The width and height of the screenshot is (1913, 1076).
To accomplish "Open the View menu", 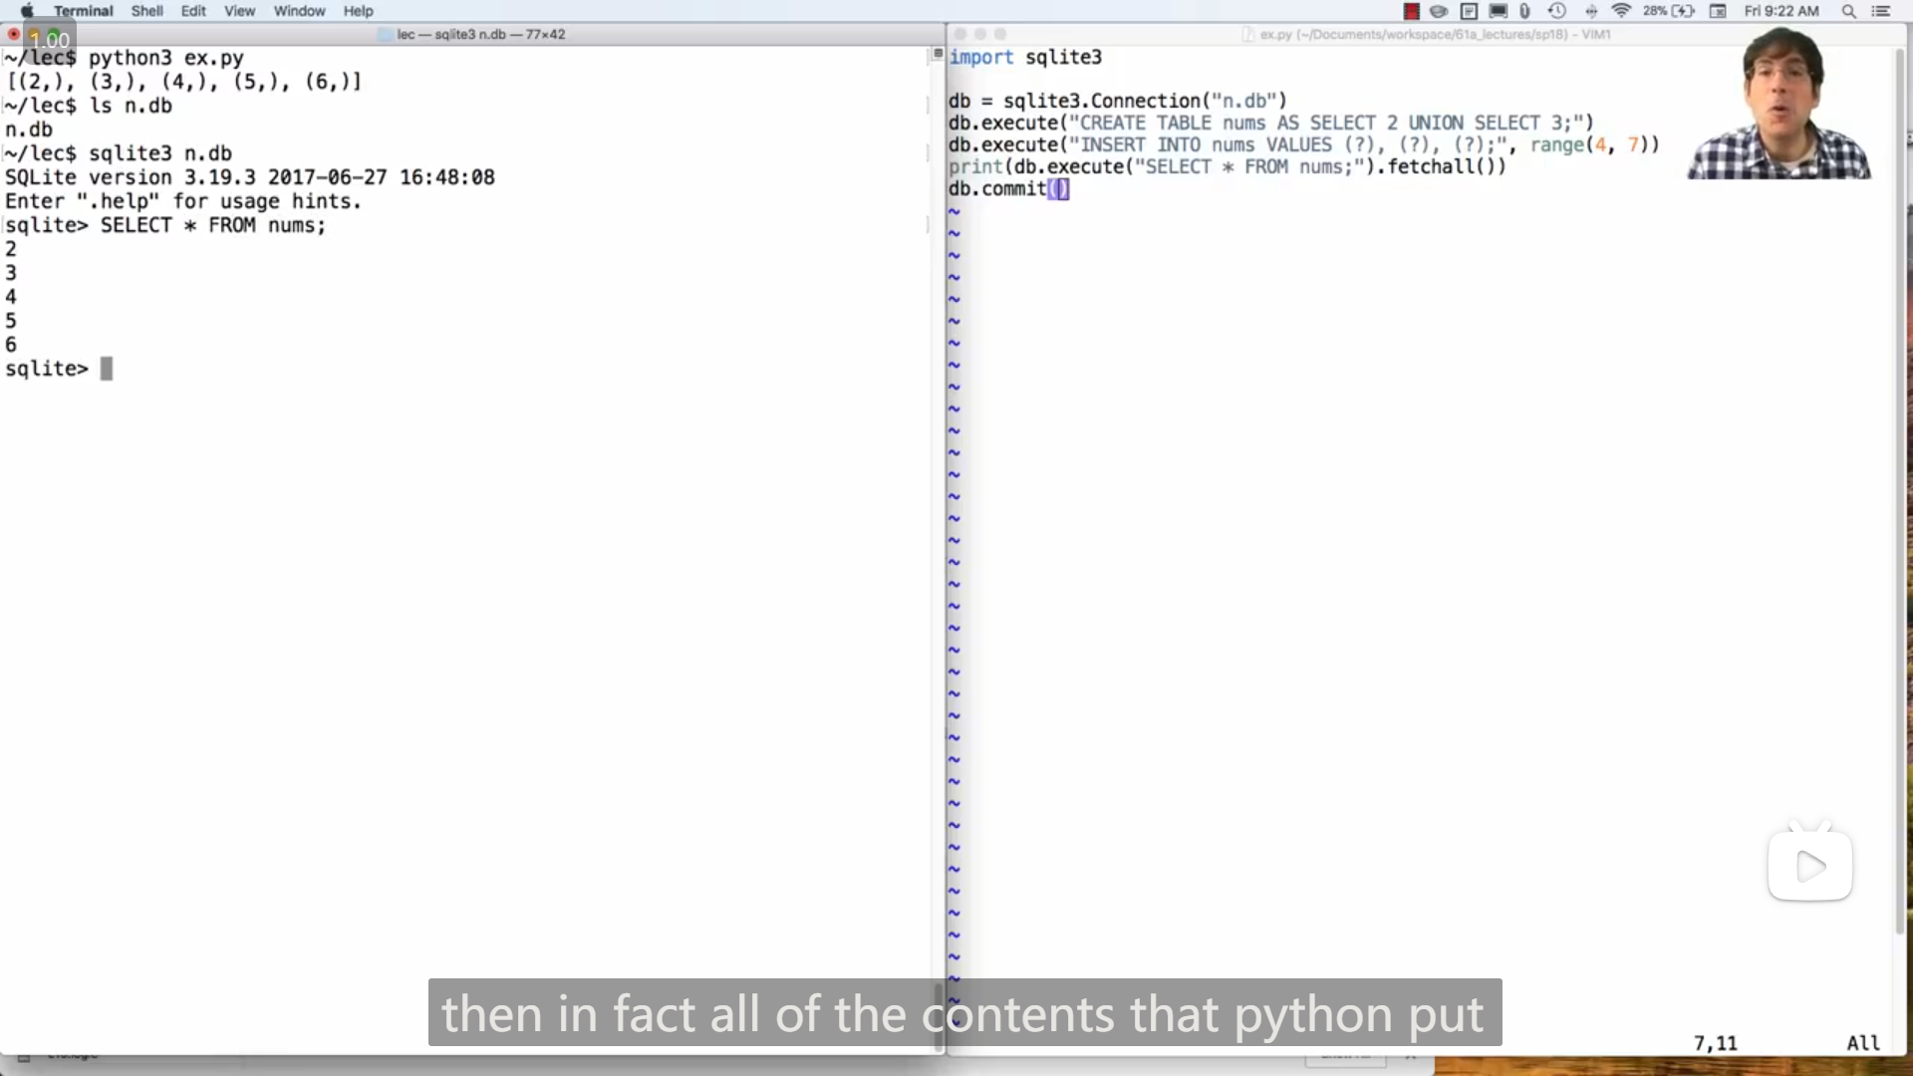I will tap(239, 11).
